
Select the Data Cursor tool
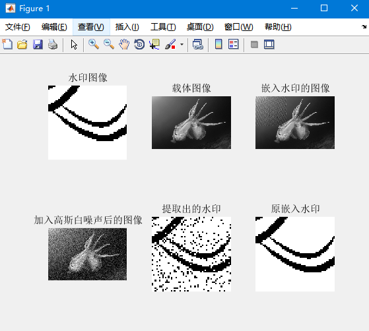(x=154, y=44)
